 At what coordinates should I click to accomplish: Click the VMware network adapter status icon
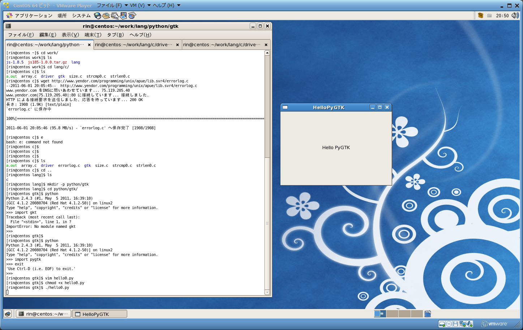click(463, 324)
